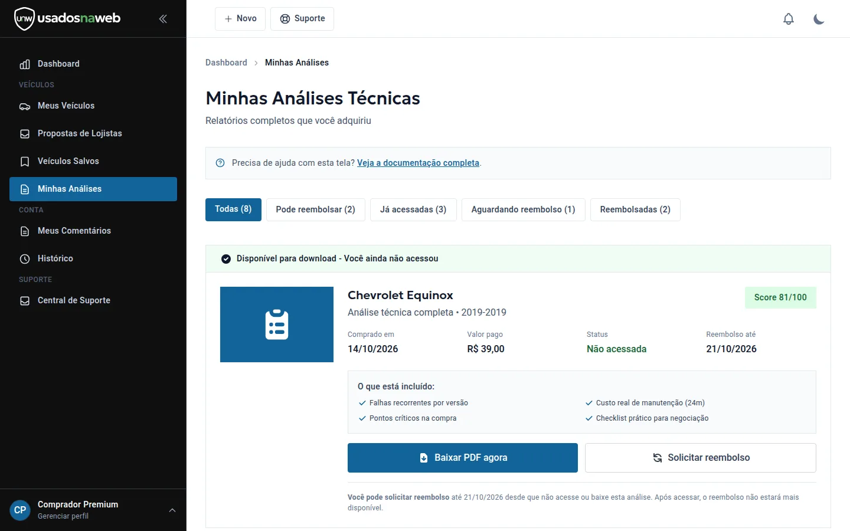Toggle dark mode with the moon icon

coord(819,19)
